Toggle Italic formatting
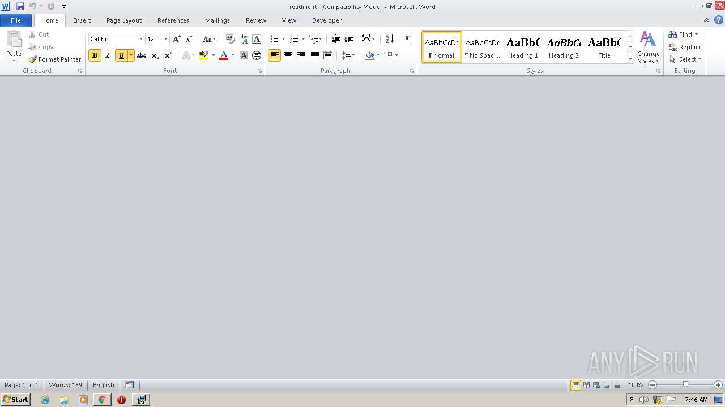Viewport: 725px width, 407px height. 108,55
